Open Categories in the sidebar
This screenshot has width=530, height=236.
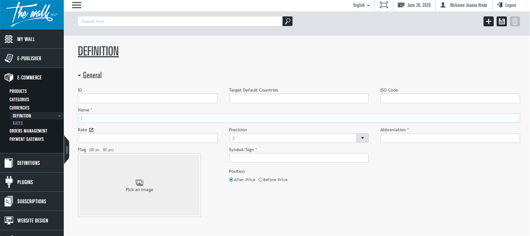(19, 99)
